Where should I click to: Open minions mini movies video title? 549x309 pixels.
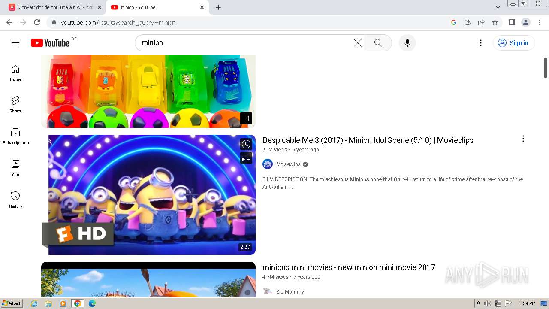[349, 267]
